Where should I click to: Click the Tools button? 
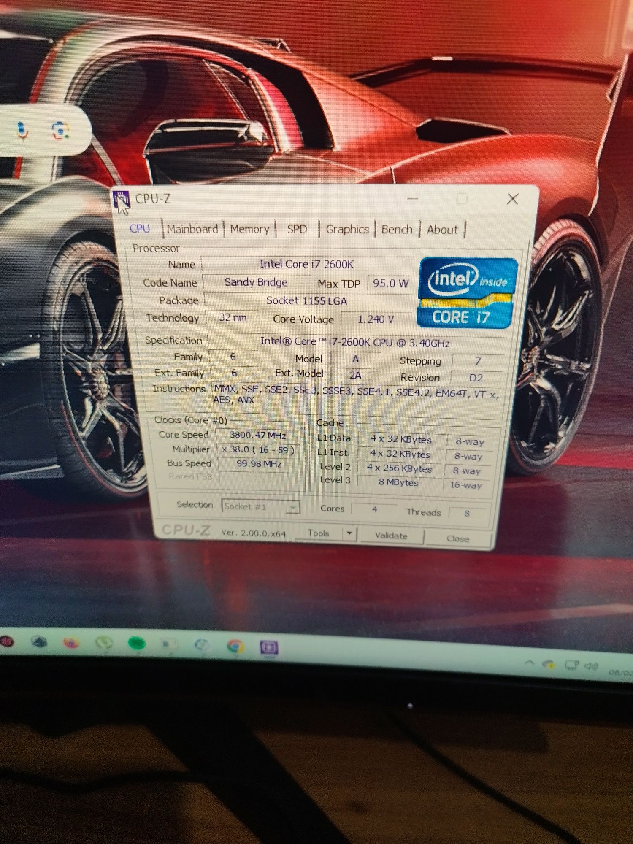click(318, 533)
